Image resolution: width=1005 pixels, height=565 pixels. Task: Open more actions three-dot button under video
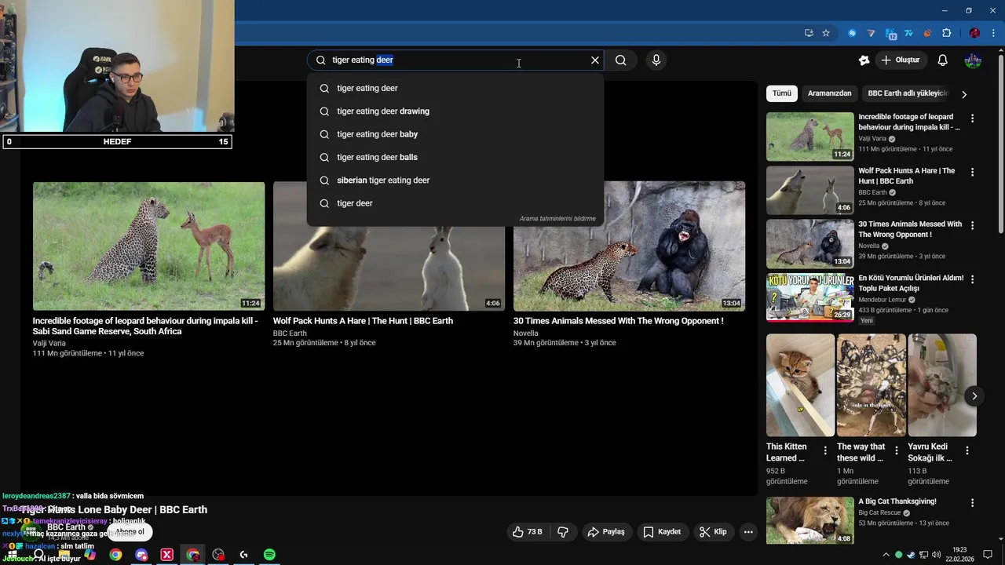coord(748,532)
